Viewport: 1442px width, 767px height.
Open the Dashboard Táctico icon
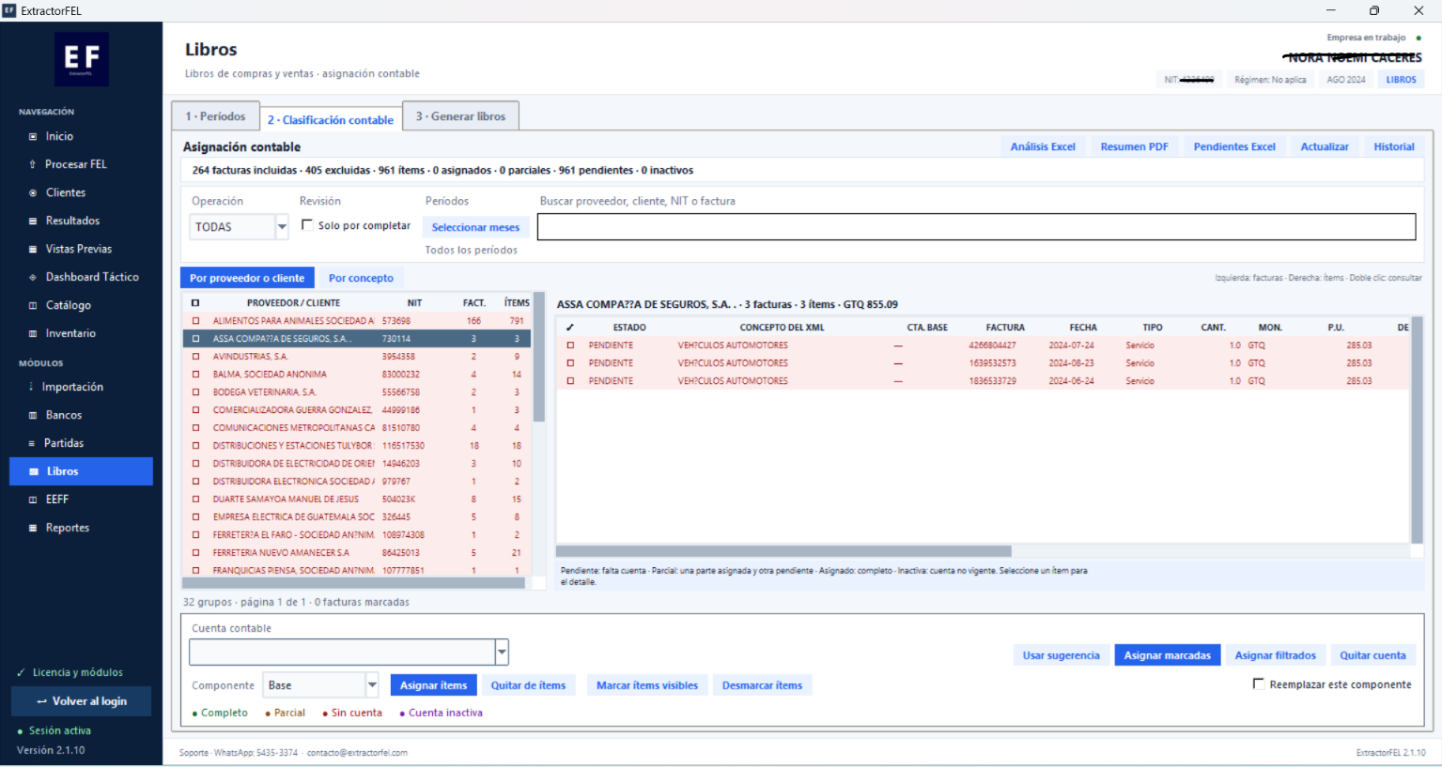33,277
